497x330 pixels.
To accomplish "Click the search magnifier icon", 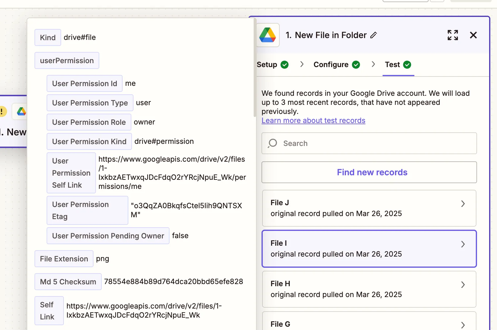I will (272, 143).
